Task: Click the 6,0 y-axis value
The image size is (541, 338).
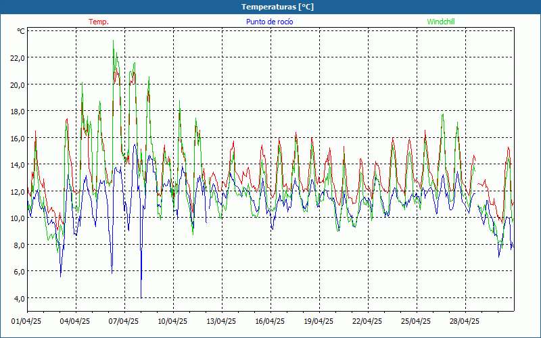Action: [x=20, y=272]
